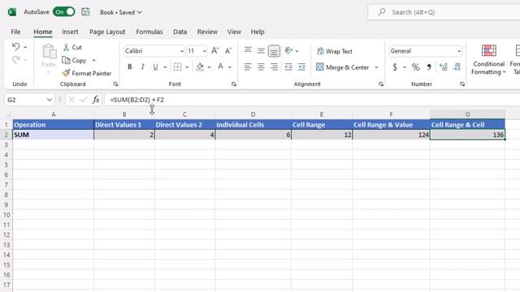Open Conditional Formatting
This screenshot has height=292, width=520.
[488, 60]
